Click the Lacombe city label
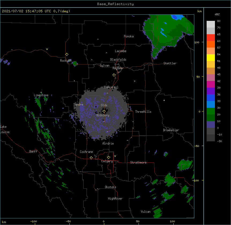This screenshot has width=231, height=225. pos(121,51)
